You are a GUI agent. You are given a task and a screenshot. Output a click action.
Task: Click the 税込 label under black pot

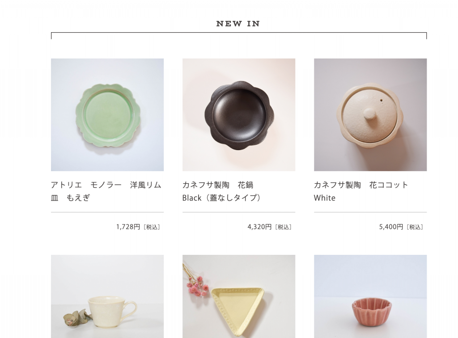click(x=283, y=227)
